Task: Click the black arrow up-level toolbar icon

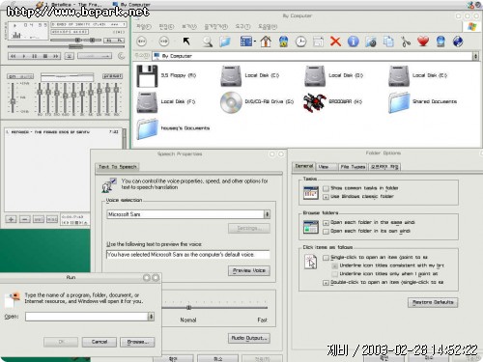Action: tap(186, 42)
